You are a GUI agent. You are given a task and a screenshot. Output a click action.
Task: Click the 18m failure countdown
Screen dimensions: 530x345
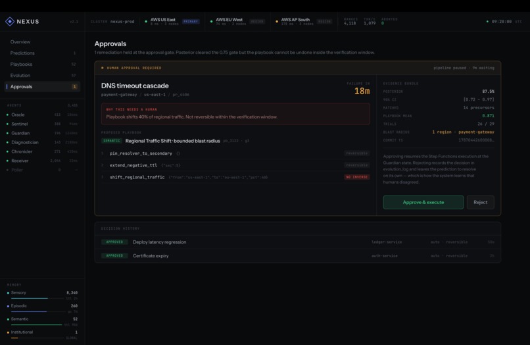(x=362, y=91)
